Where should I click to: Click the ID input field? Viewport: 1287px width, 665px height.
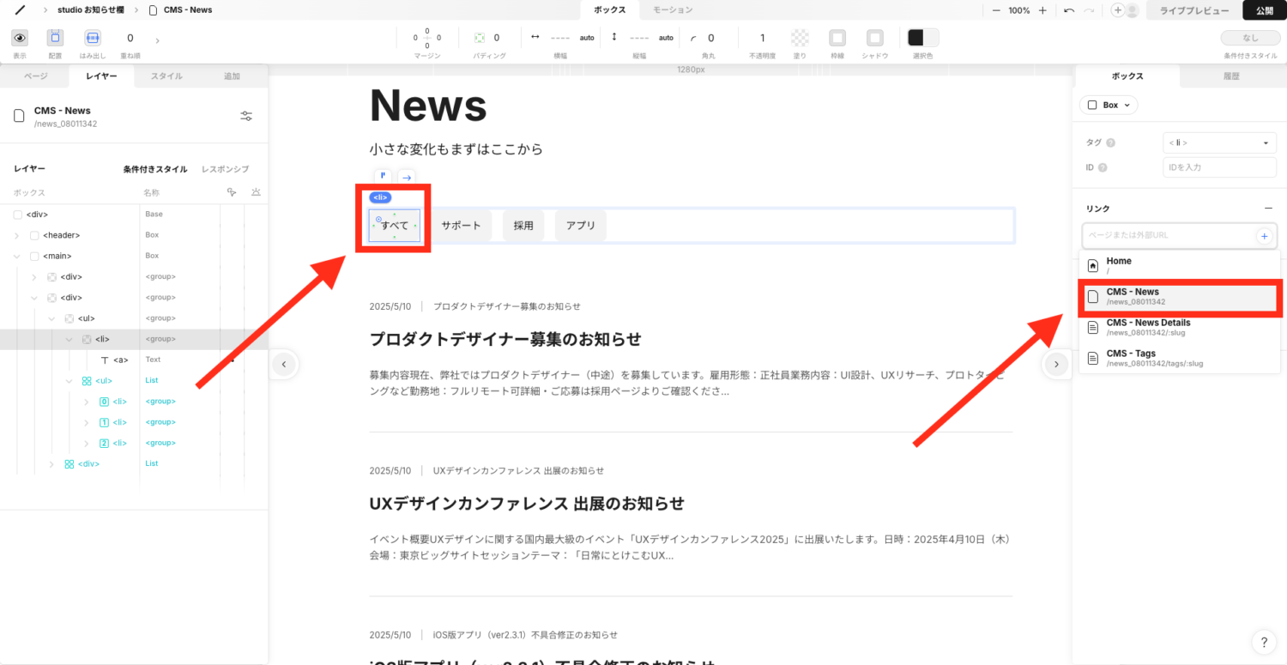(x=1218, y=166)
